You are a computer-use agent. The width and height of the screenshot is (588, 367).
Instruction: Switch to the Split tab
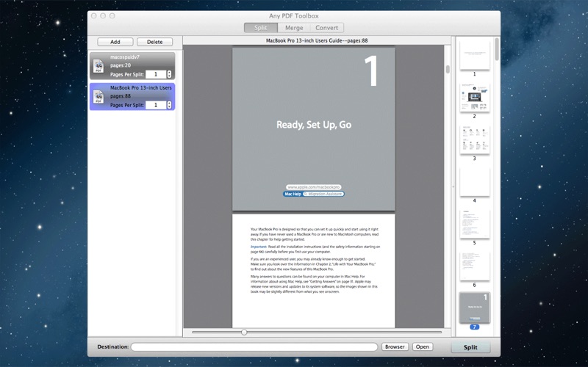click(261, 28)
